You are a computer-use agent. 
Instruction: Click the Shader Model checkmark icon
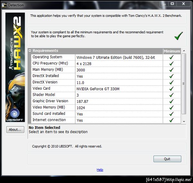[x=171, y=95]
